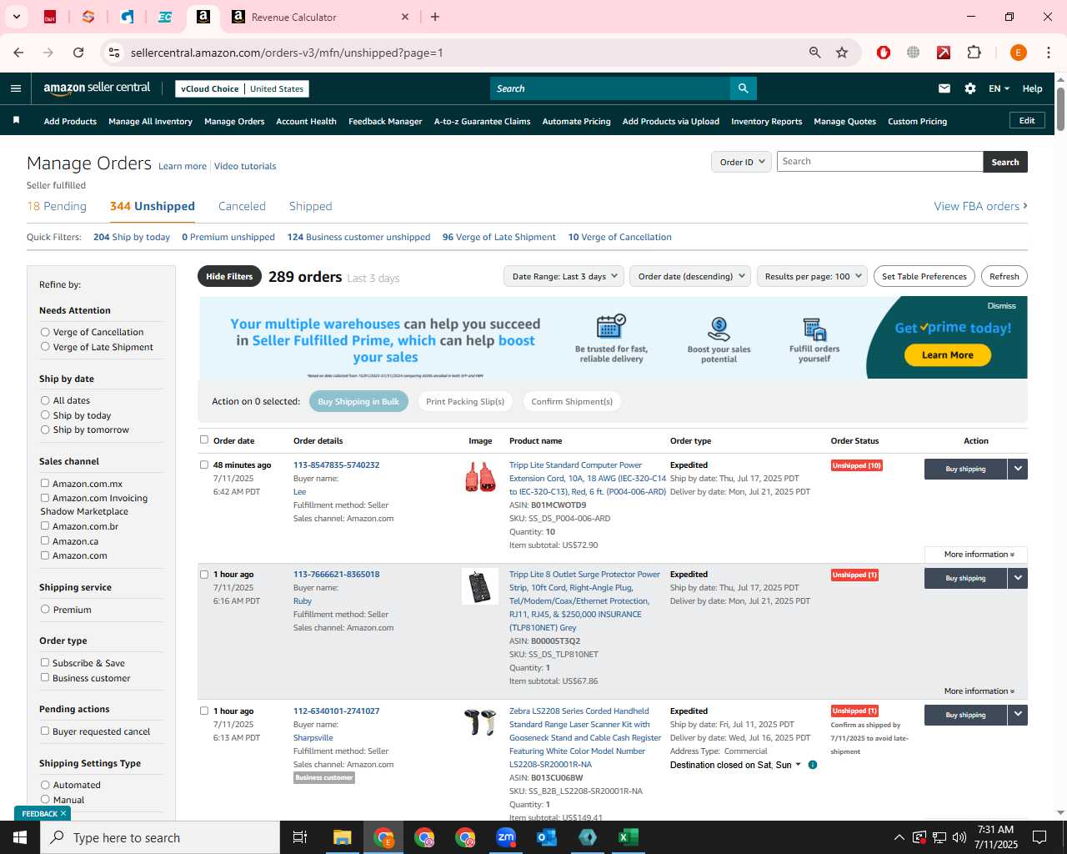Viewport: 1067px width, 854px height.
Task: Click the info icon beside Destination closed
Action: point(813,765)
